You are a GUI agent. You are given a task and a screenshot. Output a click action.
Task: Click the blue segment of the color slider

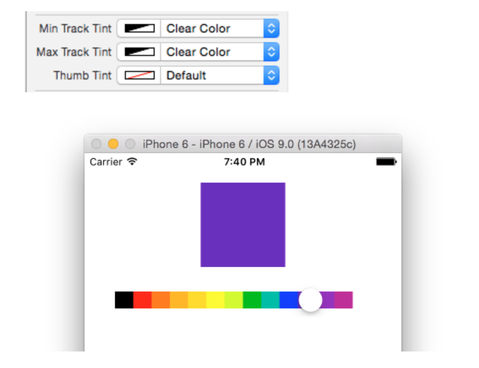(x=288, y=300)
